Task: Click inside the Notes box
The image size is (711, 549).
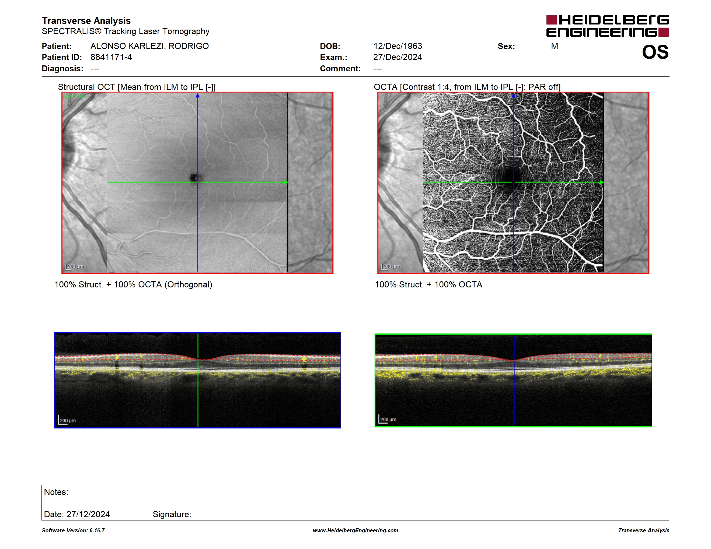Action: (x=355, y=502)
